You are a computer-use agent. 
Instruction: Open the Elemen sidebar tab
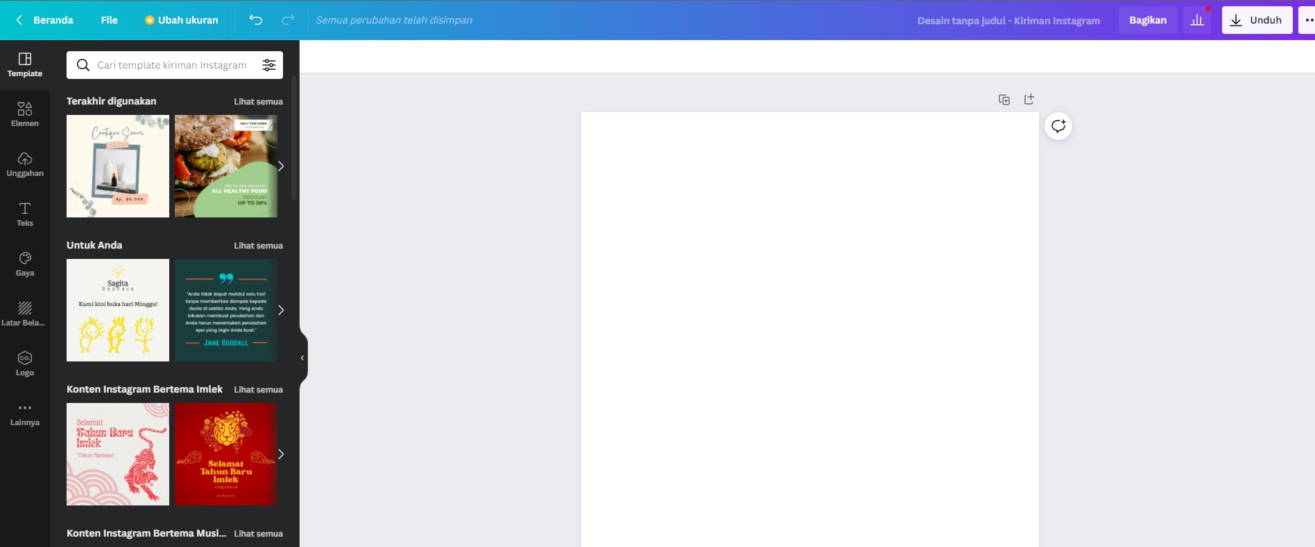25,115
